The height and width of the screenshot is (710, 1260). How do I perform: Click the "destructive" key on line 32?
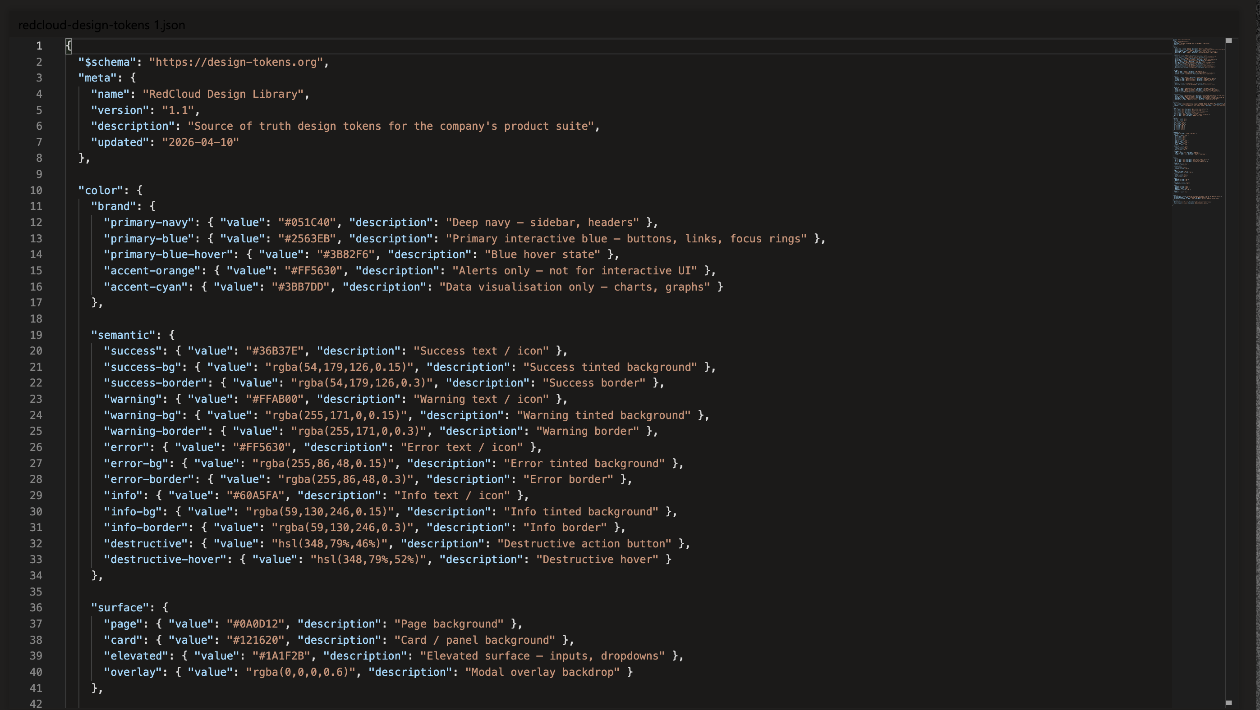146,544
